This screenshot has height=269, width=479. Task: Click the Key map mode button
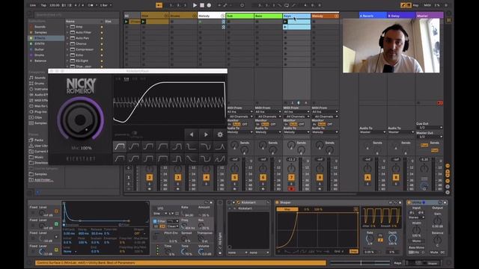coord(416,5)
